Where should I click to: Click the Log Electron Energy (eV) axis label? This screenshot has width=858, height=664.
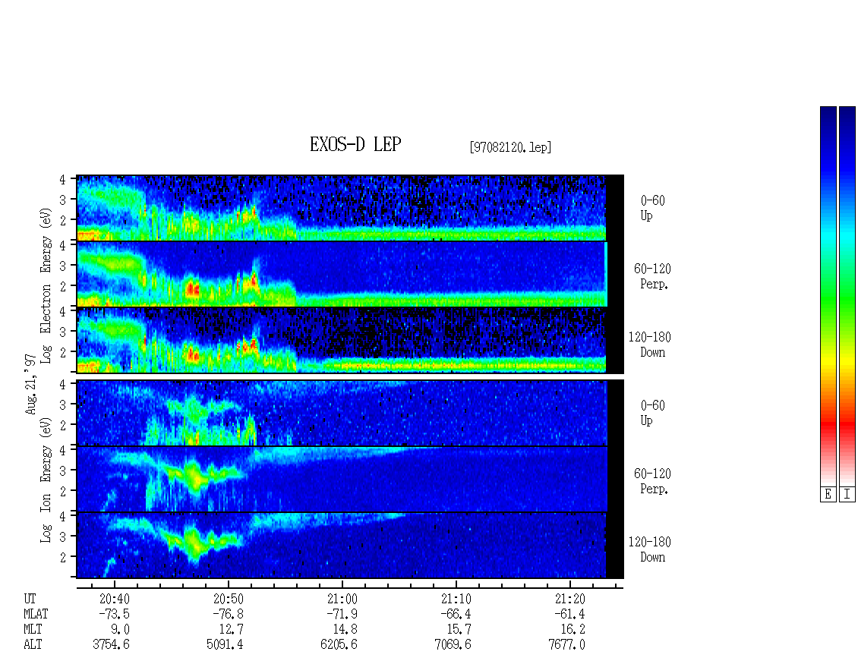pyautogui.click(x=46, y=285)
